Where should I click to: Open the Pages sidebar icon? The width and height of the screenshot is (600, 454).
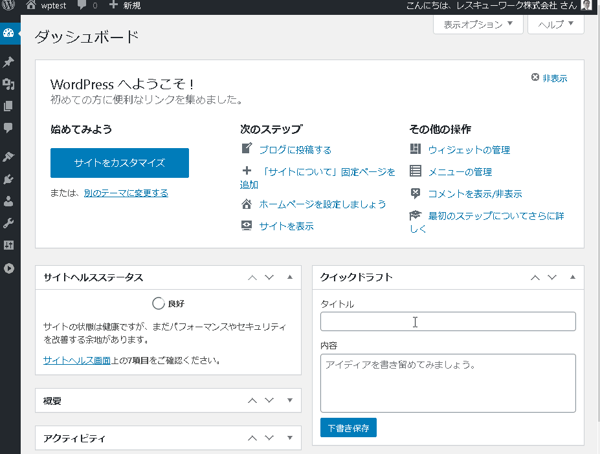point(8,106)
